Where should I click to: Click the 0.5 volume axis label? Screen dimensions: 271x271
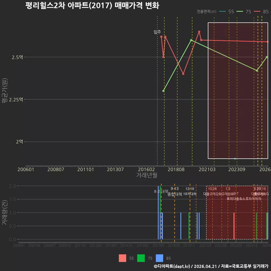pyautogui.click(x=12, y=226)
